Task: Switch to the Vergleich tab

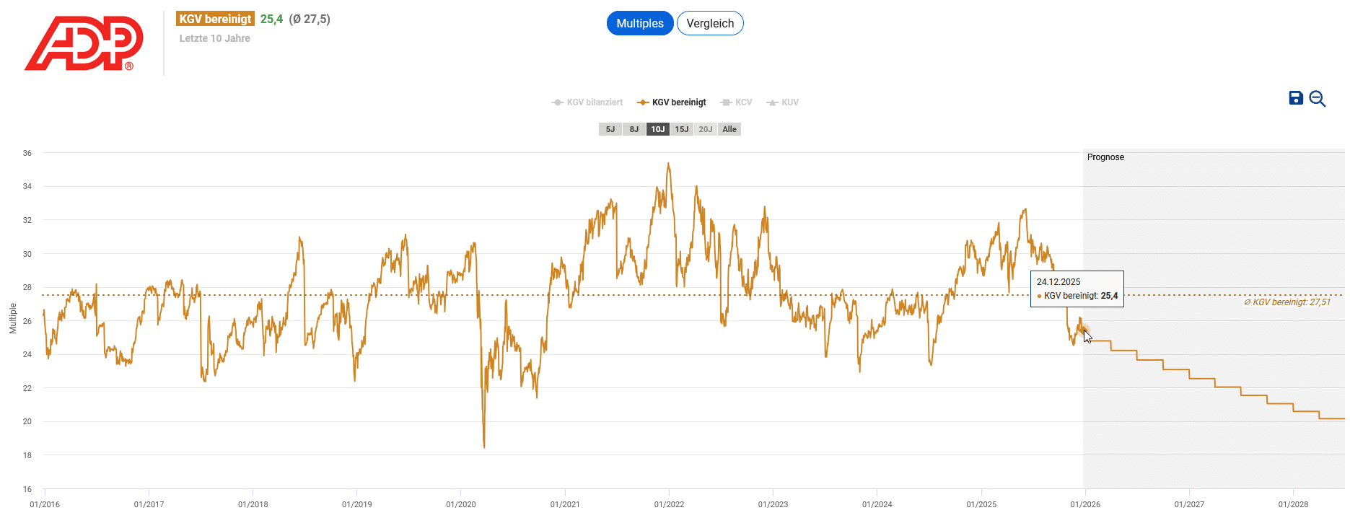Action: point(710,23)
